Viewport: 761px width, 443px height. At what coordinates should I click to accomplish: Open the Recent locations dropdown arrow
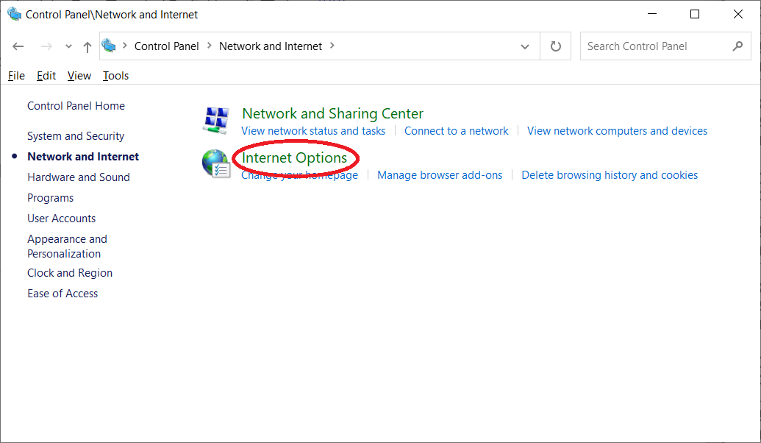coord(68,46)
